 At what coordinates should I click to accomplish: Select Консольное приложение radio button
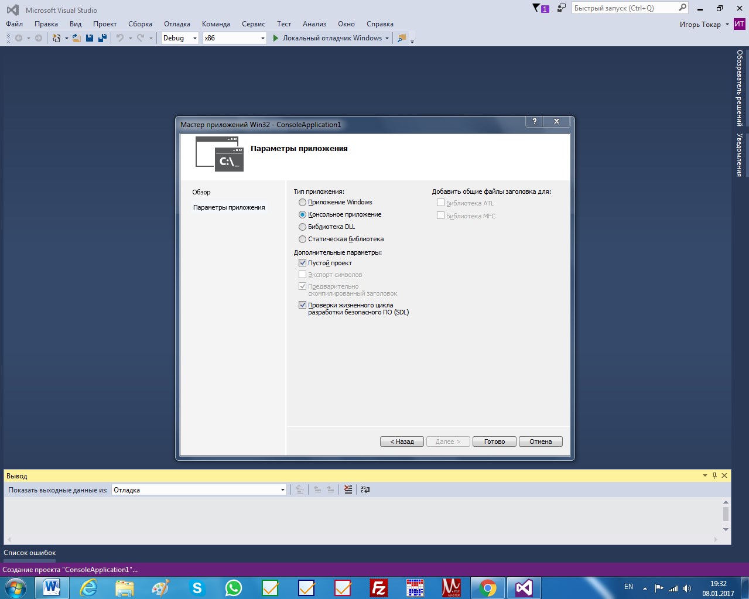click(302, 214)
